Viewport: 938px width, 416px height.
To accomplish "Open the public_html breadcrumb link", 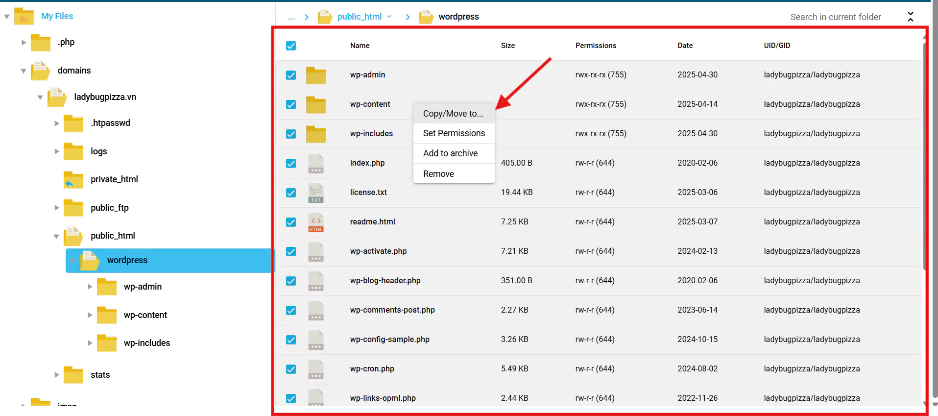I will (360, 17).
